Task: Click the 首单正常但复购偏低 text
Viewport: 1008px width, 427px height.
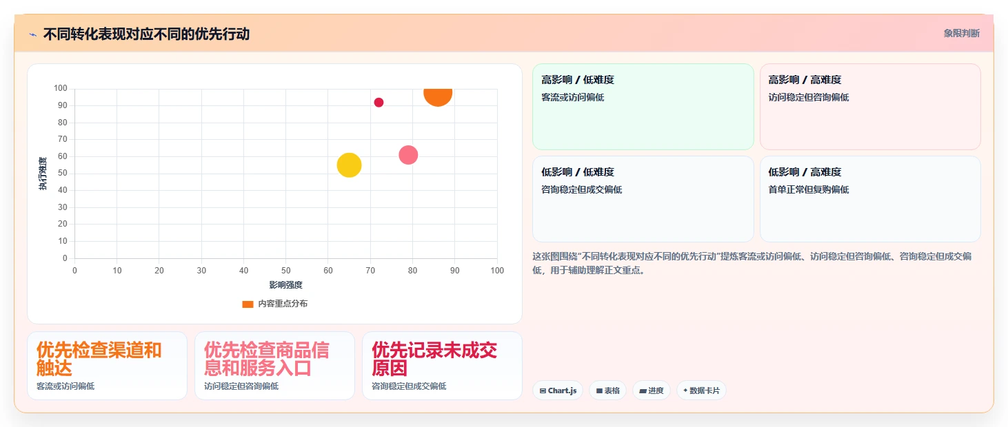Action: [x=809, y=189]
